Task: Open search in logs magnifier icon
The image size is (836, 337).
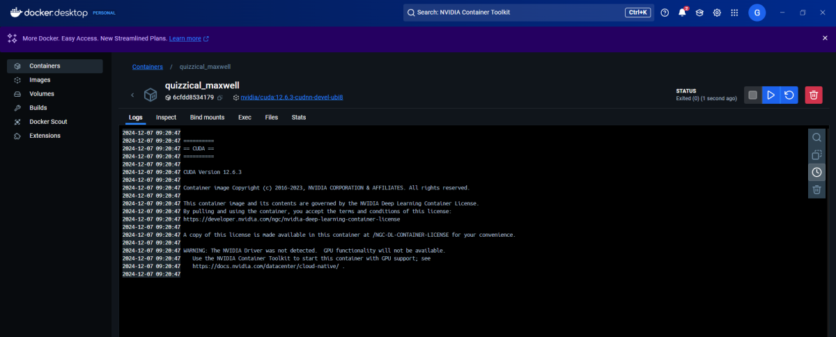Action: pyautogui.click(x=816, y=138)
